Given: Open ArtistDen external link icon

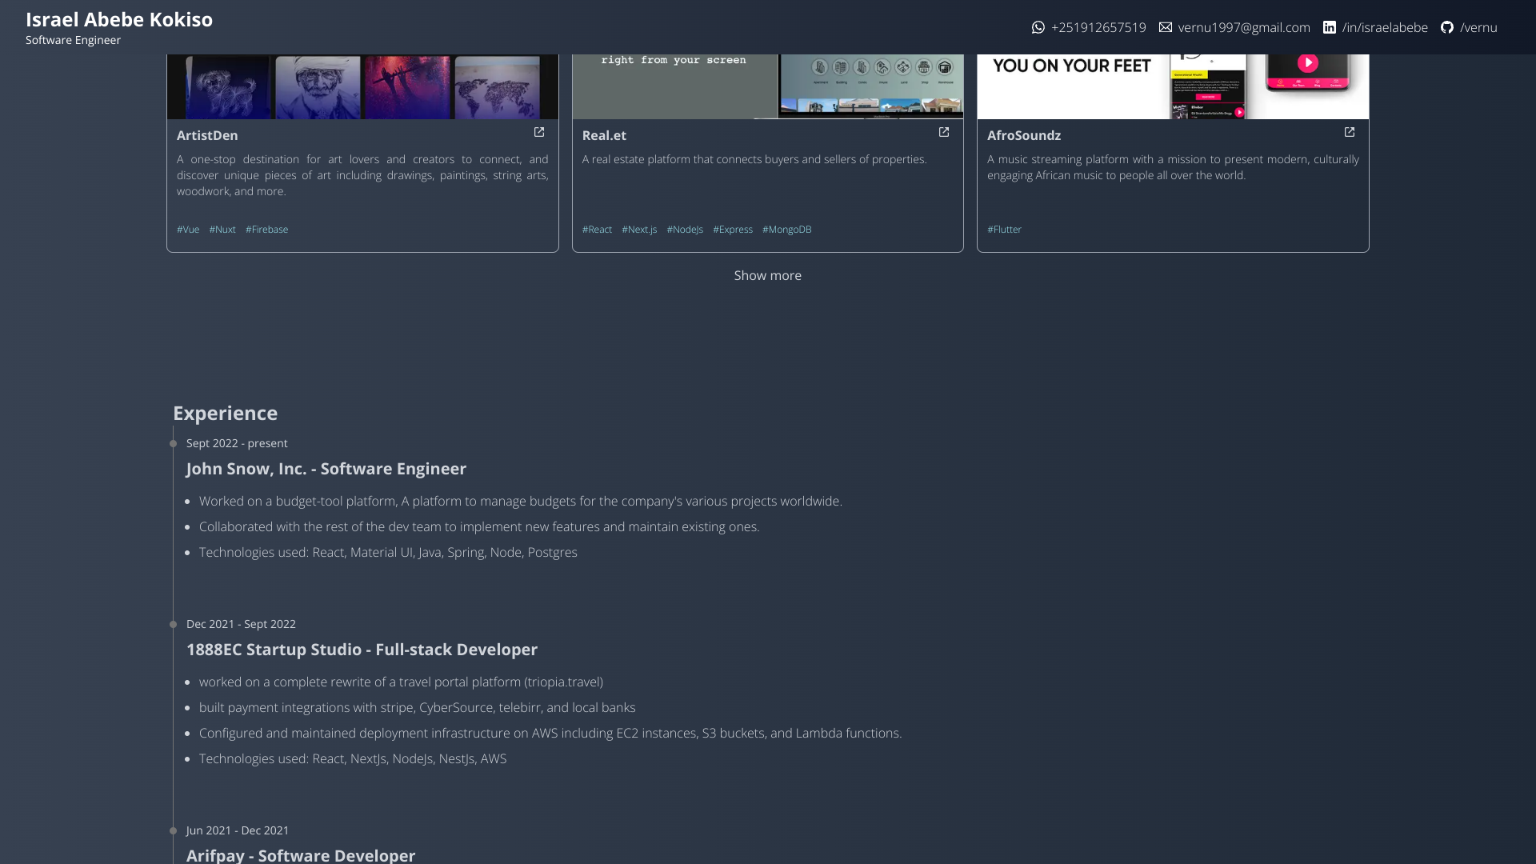Looking at the screenshot, I should click(x=539, y=132).
